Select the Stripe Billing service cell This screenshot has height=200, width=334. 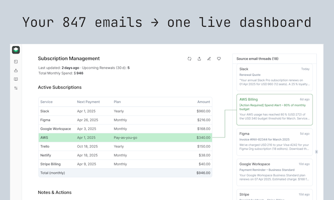[x=50, y=164]
